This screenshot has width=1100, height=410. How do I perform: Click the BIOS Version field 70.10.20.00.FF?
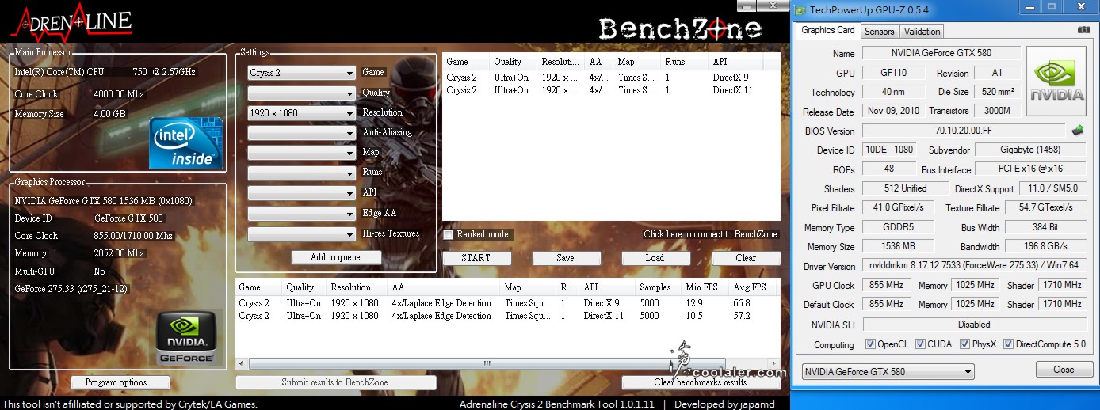[x=964, y=130]
